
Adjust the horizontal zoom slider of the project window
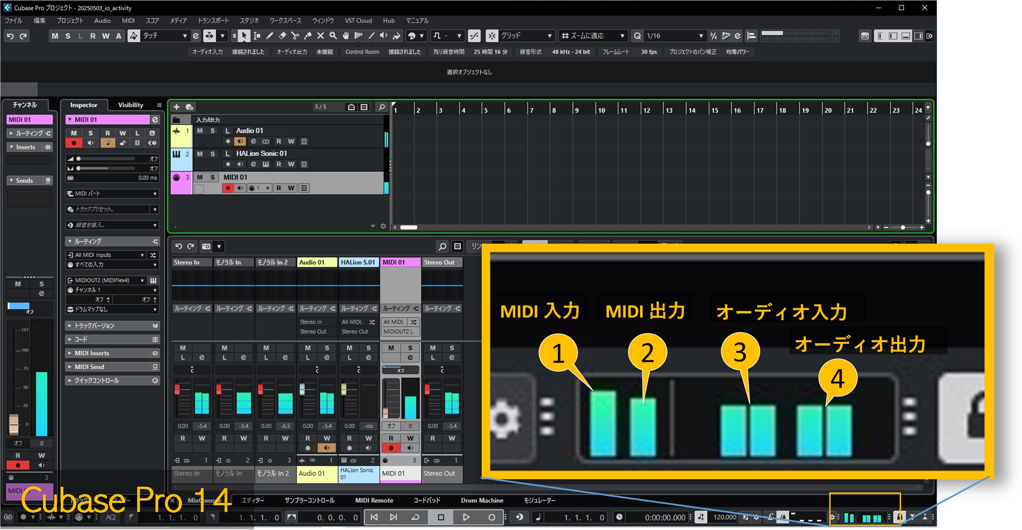click(x=903, y=227)
